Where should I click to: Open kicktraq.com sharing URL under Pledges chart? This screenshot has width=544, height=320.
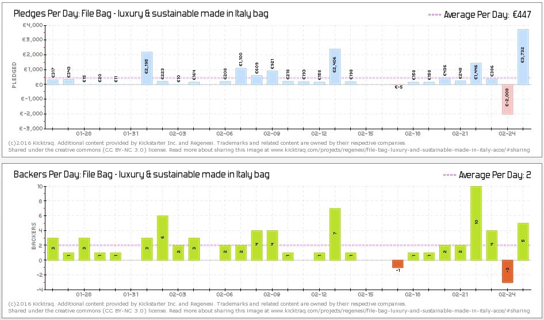[x=400, y=150]
